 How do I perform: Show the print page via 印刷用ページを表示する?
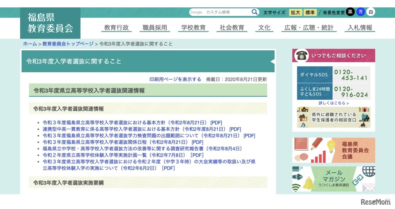175,79
